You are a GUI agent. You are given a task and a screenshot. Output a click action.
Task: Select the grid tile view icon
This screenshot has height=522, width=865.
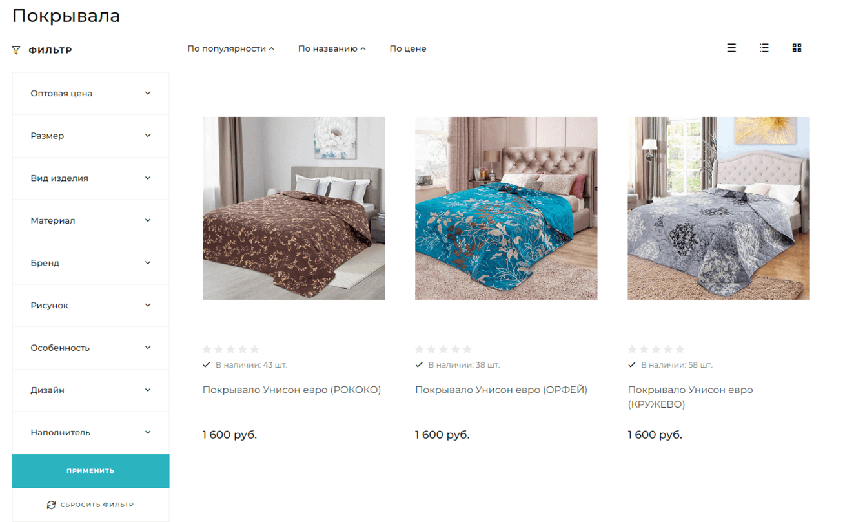pos(797,48)
